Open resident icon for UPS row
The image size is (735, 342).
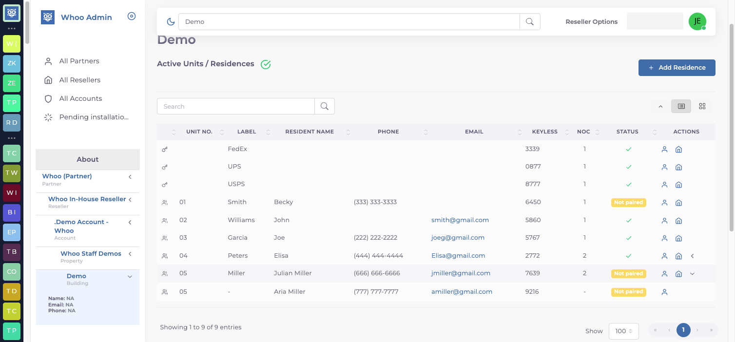tap(664, 167)
